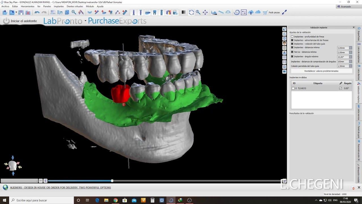Click the pan move arrows icon
Viewport: 362px width, 204px height.
click(205, 12)
